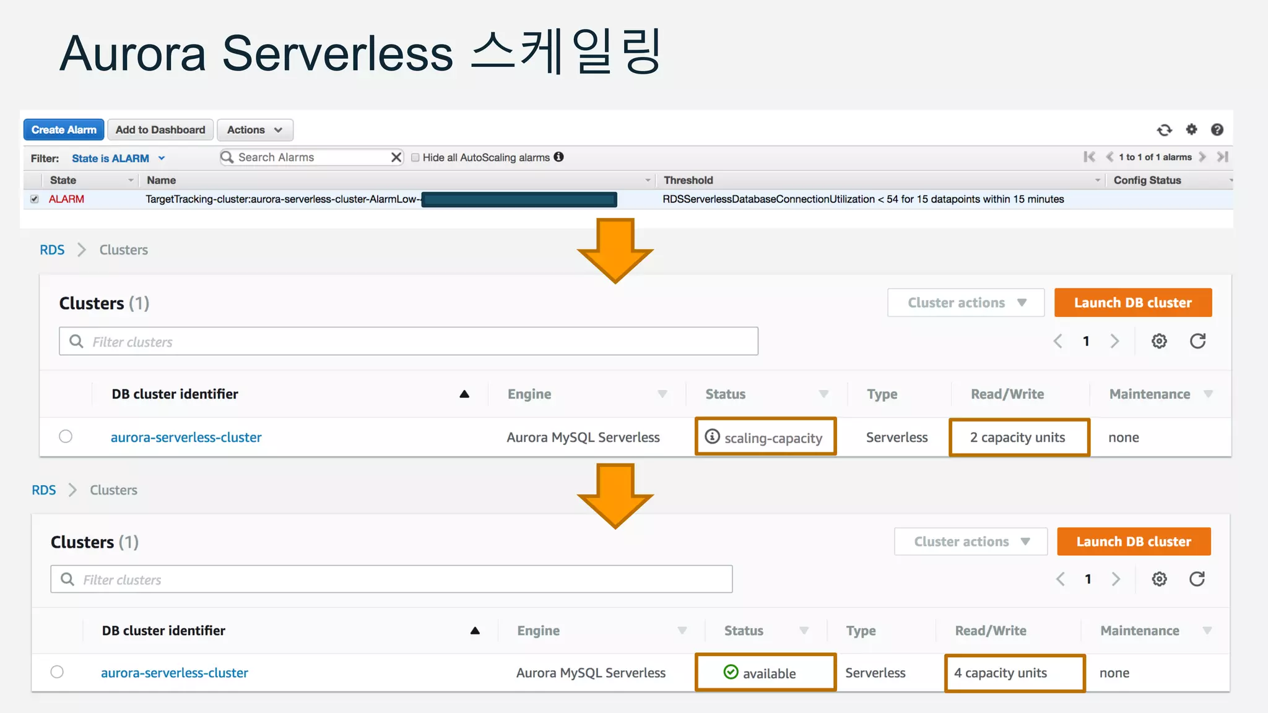Refresh the lower Clusters panel

tap(1197, 579)
